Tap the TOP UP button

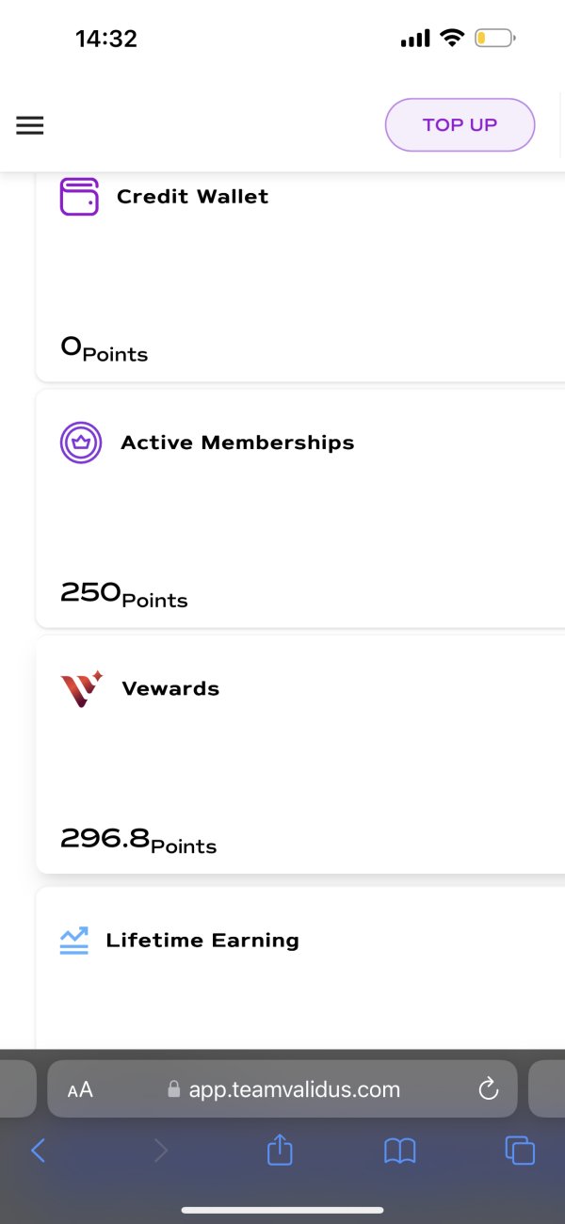click(x=460, y=124)
